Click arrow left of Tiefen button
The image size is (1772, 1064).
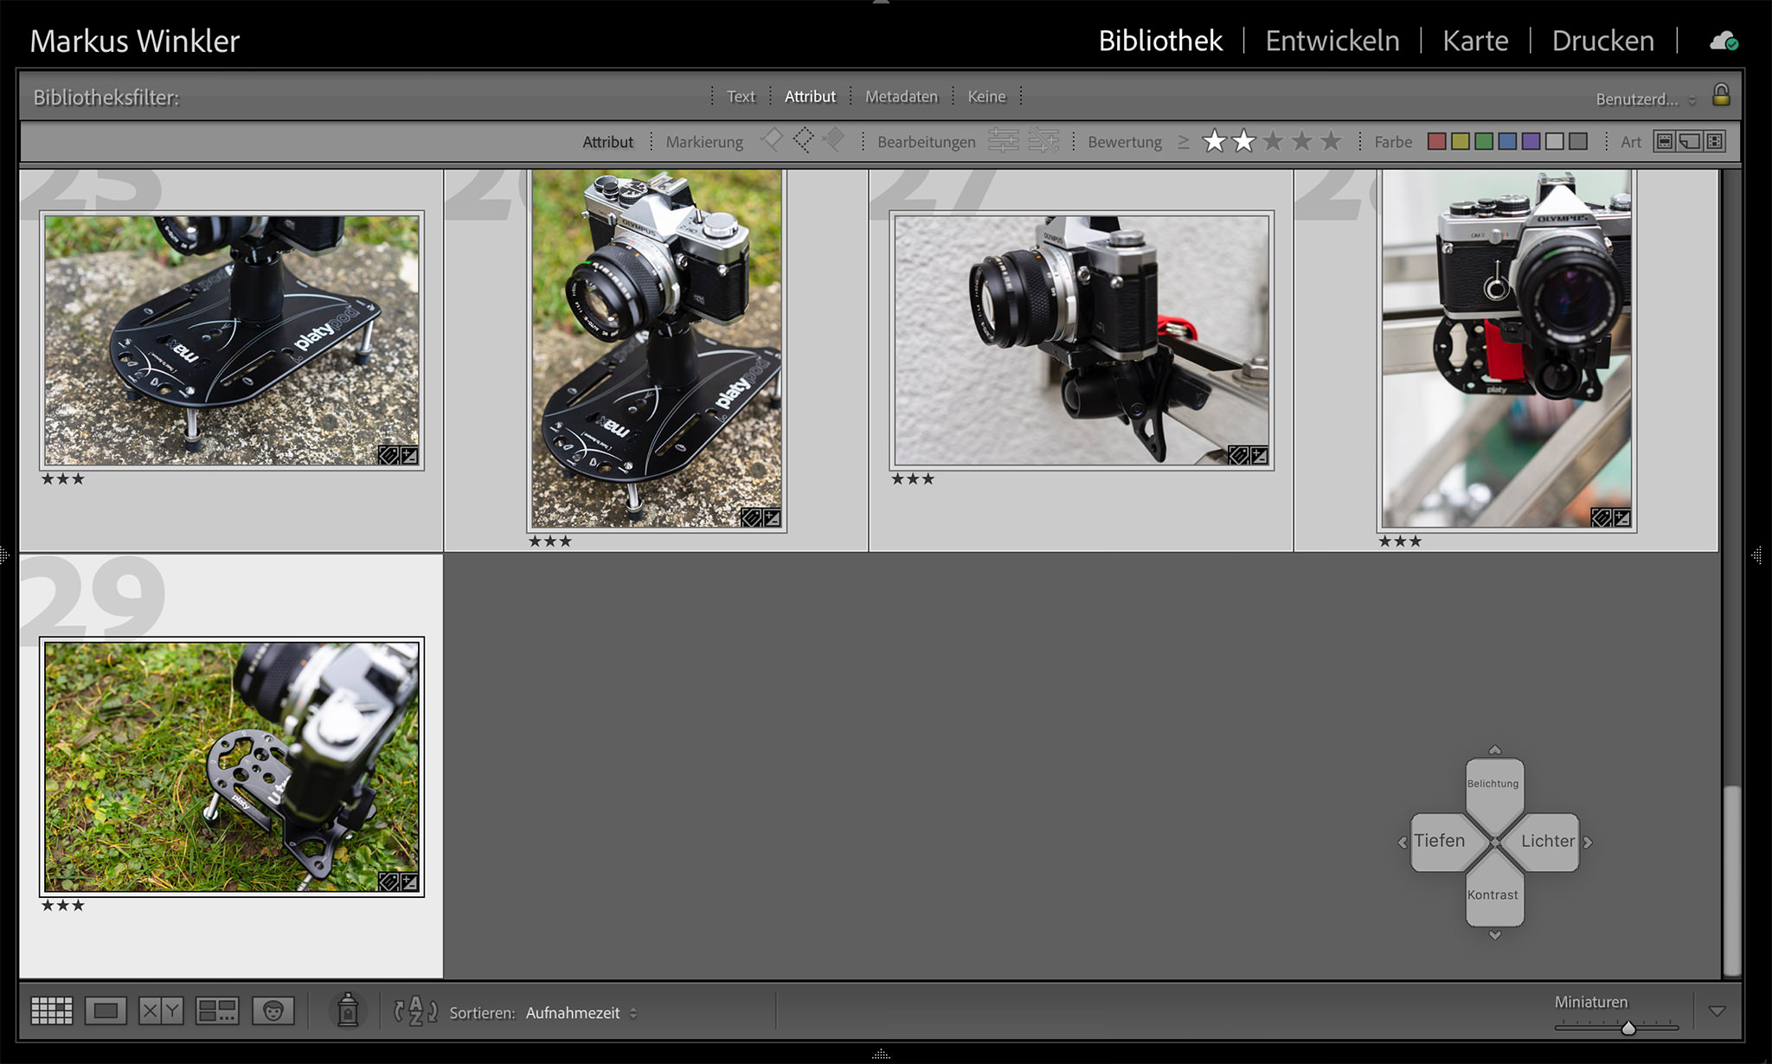(x=1402, y=842)
